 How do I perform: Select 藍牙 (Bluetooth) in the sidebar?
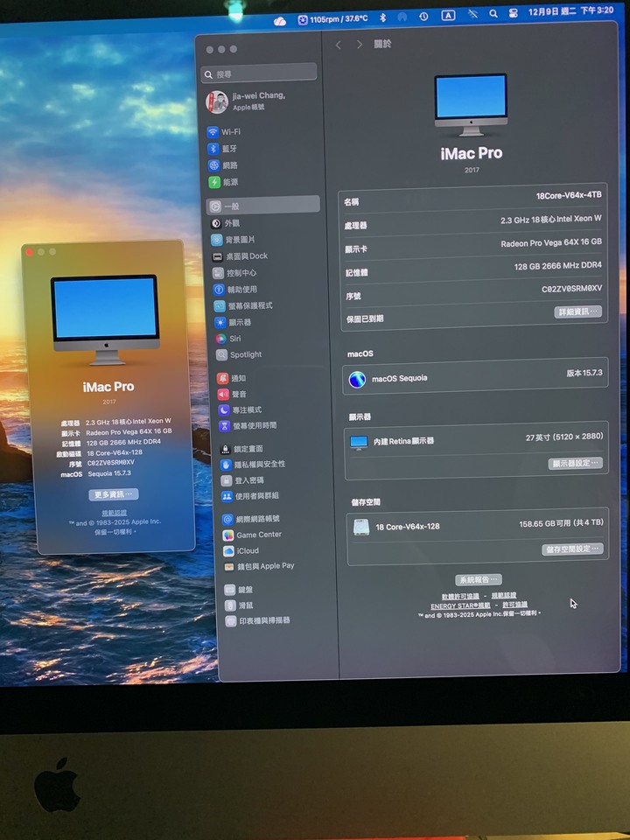click(229, 149)
